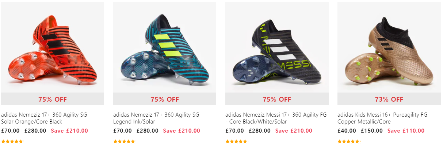
Task: Open the Solar Orange Nemeziz boot image
Action: pos(53,47)
